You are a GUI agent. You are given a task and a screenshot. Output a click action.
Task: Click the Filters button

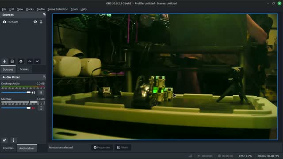pyautogui.click(x=122, y=148)
